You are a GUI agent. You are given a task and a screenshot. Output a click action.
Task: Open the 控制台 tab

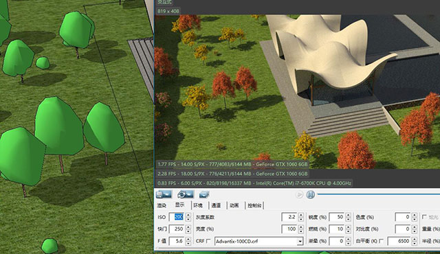(x=254, y=205)
